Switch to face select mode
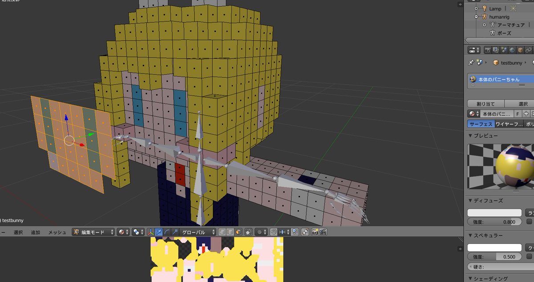 [239, 232]
